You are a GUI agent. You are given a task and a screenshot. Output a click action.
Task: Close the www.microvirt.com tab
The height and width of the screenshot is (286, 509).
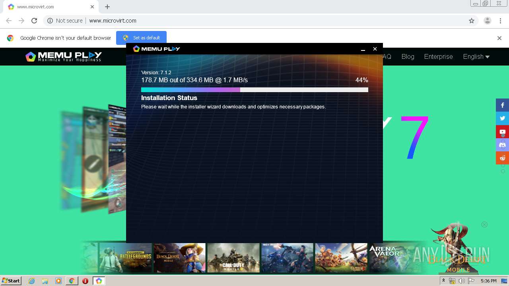[x=92, y=7]
